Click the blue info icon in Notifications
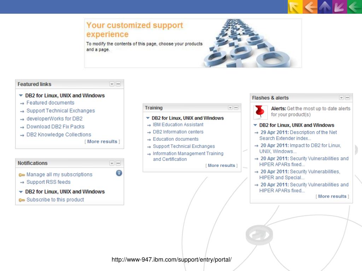The image size is (362, 271). 119,173
